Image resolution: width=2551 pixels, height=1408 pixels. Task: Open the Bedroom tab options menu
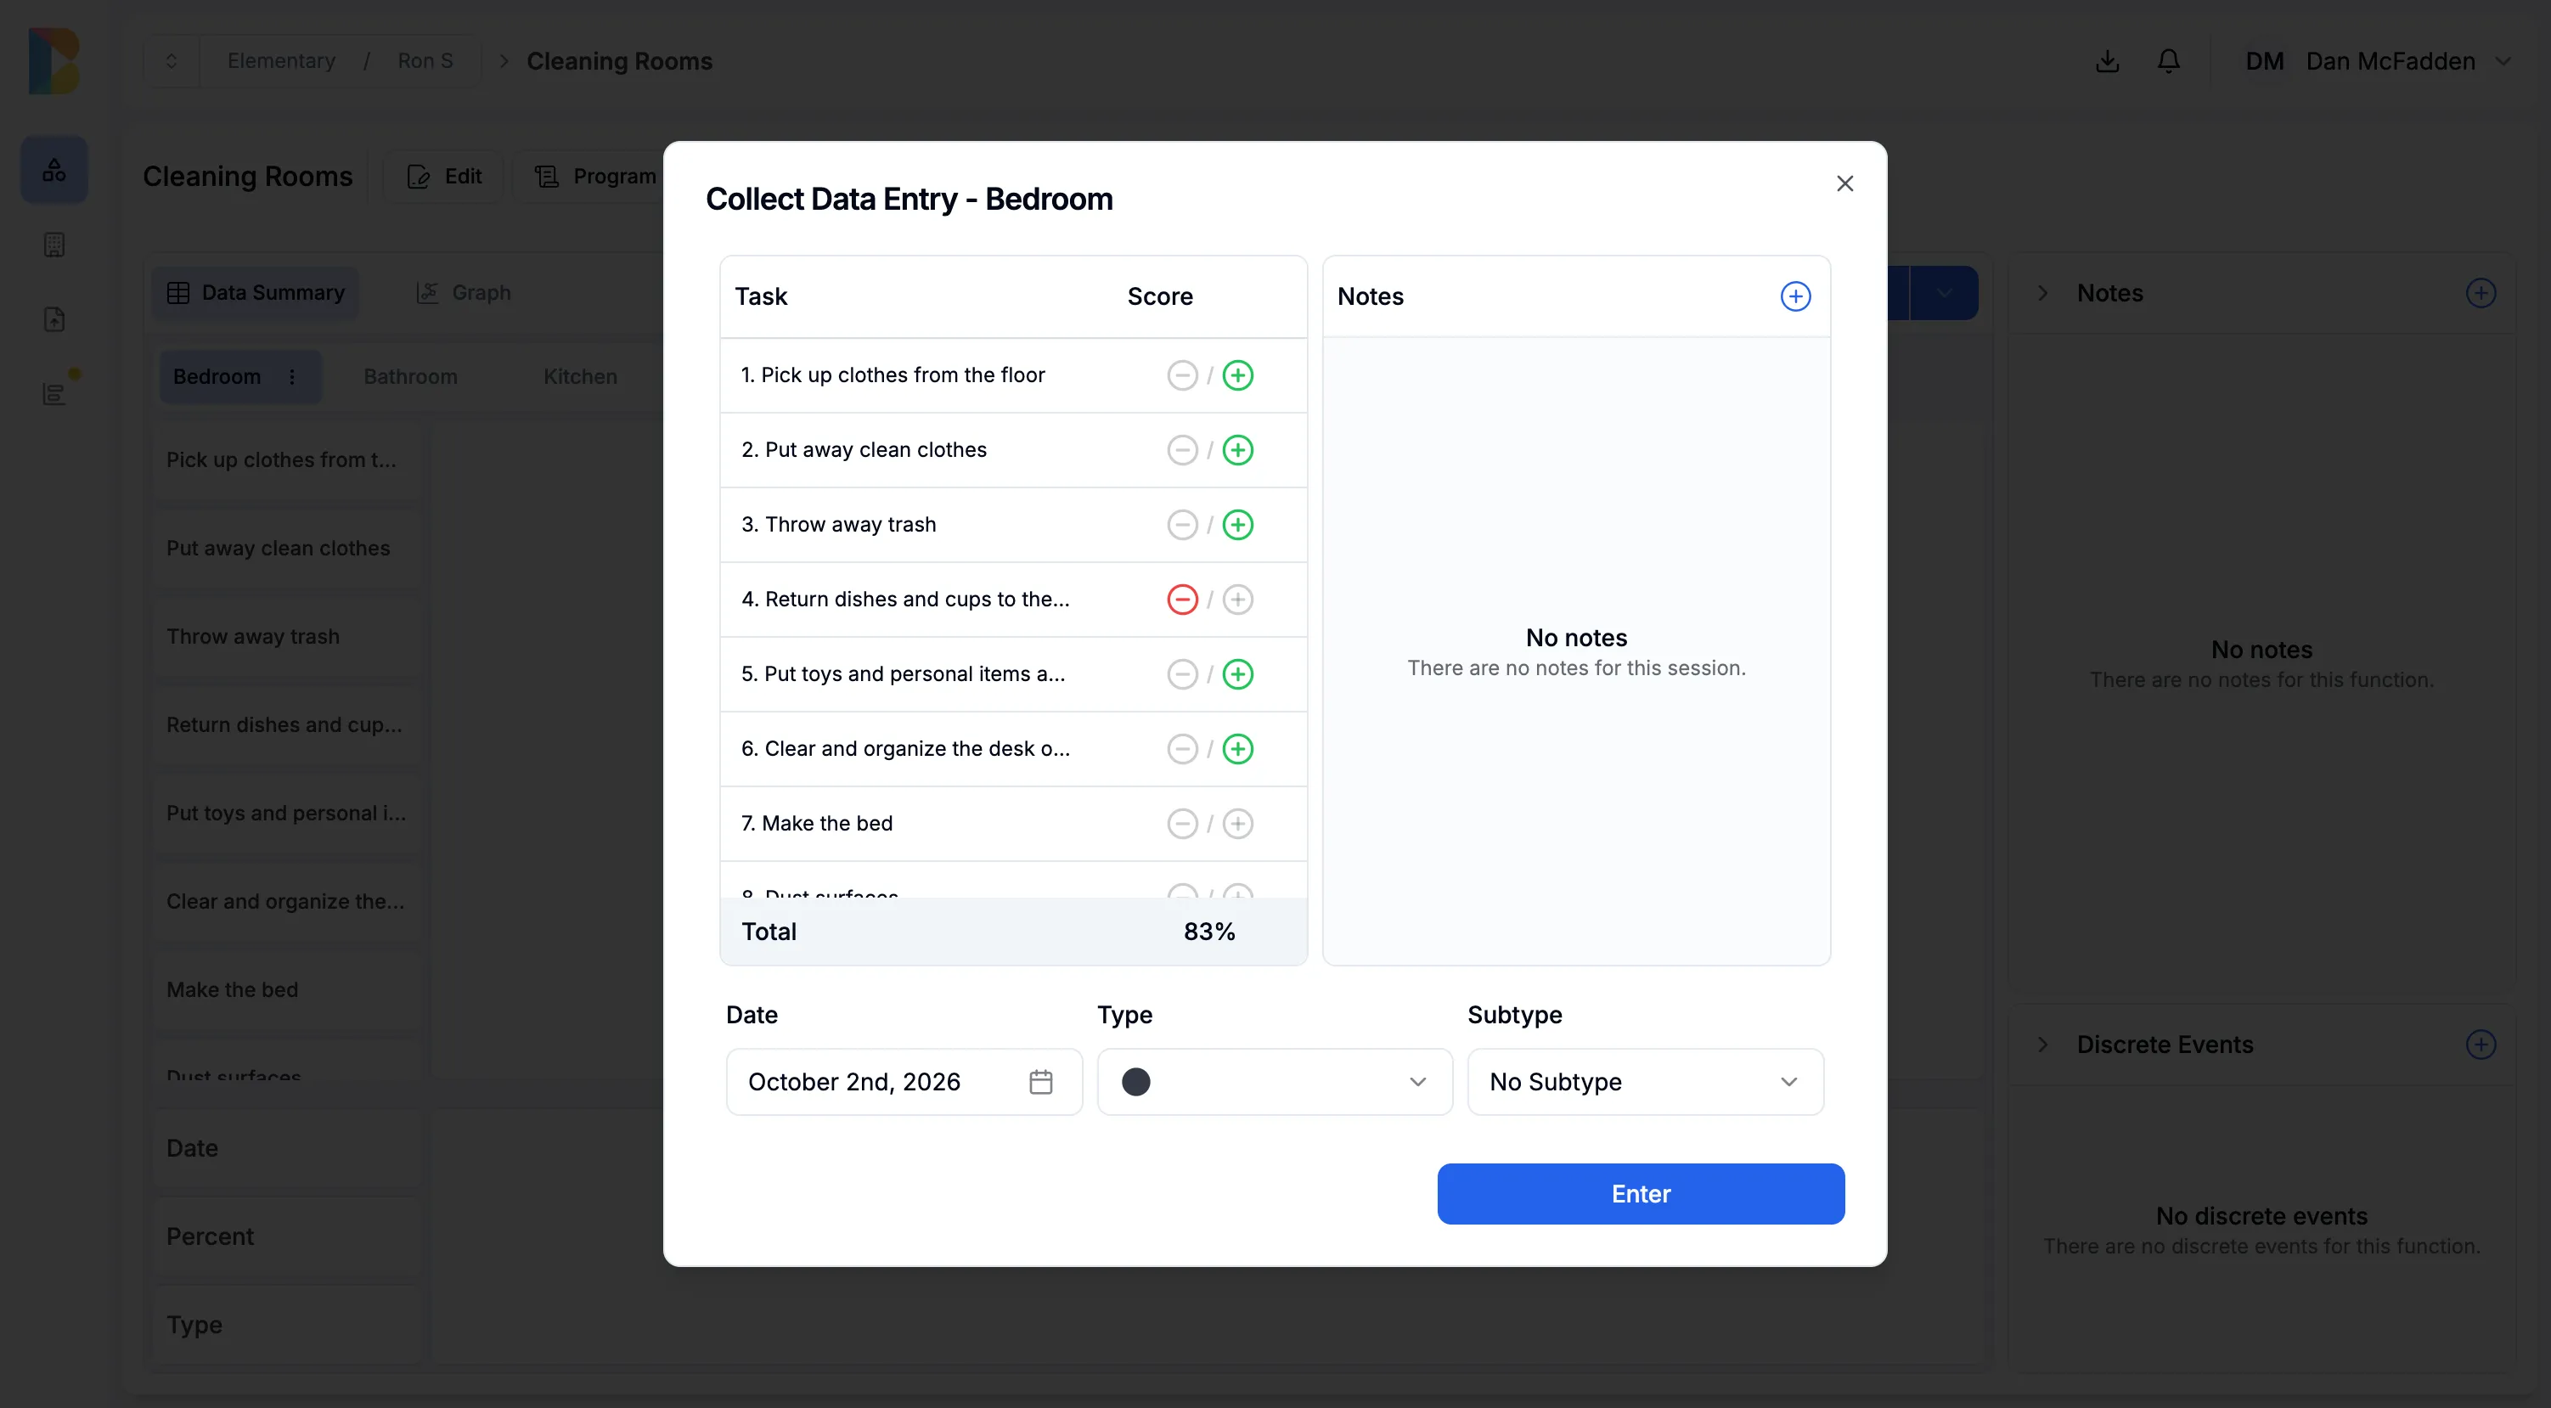tap(292, 377)
